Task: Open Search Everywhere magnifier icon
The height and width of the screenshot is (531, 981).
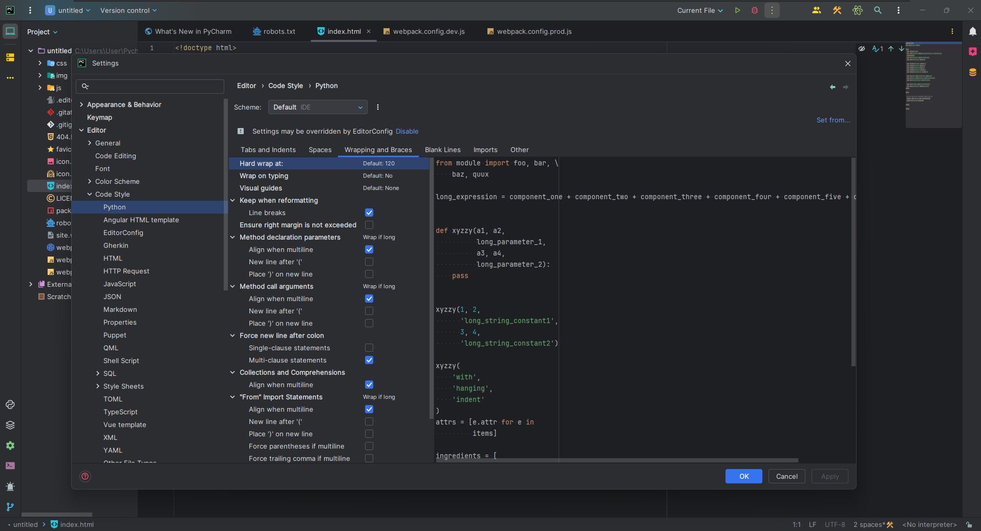Action: point(878,10)
